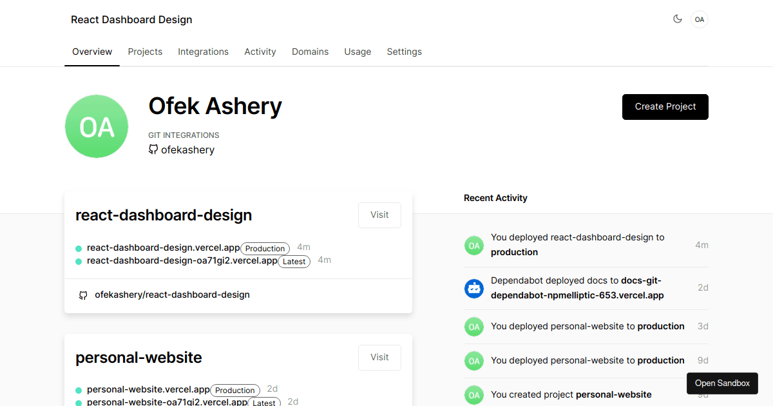Open the Domains tab

click(x=310, y=52)
